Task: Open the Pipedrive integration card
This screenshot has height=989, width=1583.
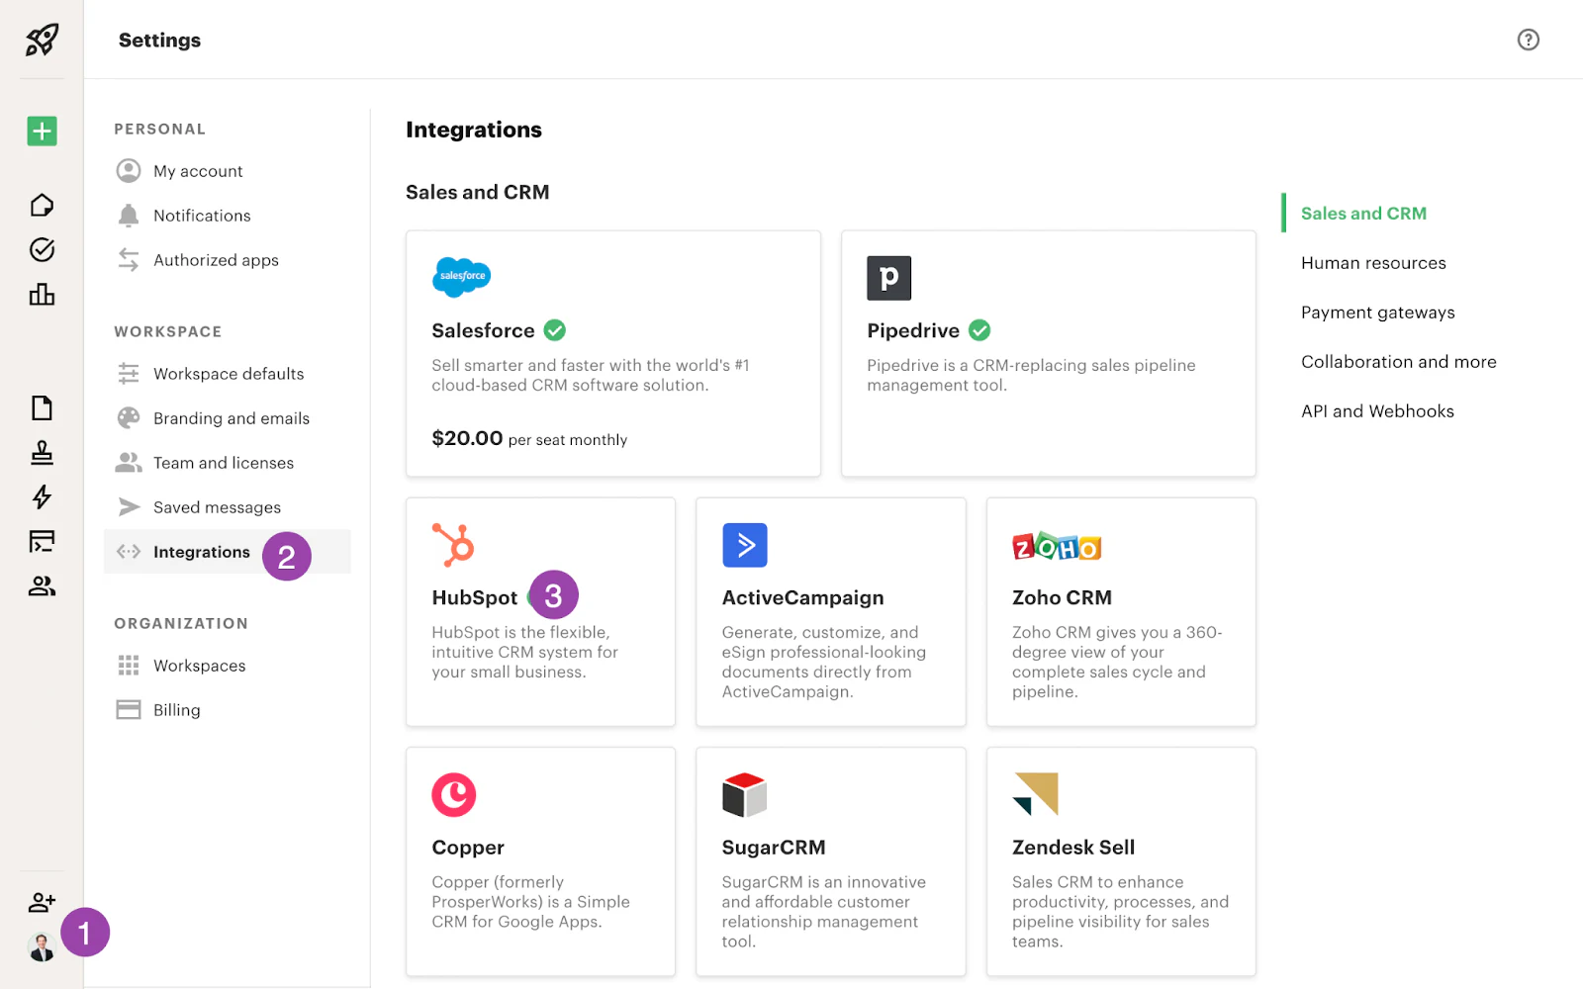Action: (1049, 354)
